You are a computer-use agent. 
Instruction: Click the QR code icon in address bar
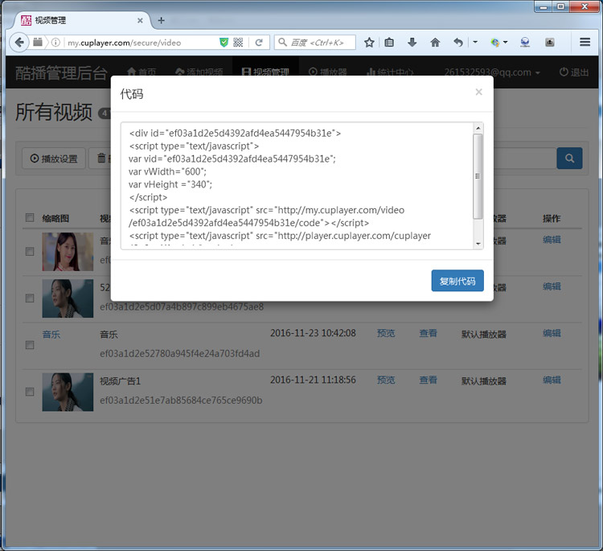239,42
